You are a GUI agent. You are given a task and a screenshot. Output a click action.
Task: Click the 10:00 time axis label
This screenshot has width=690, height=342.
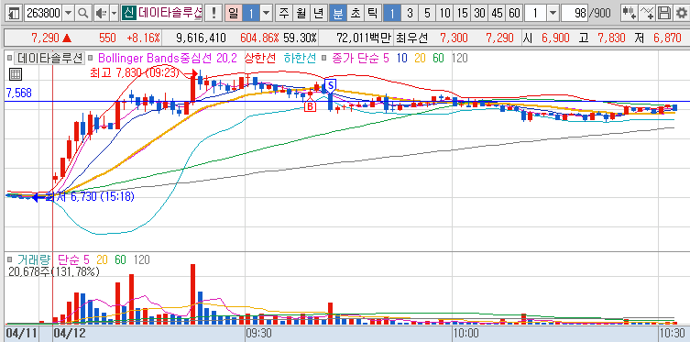[x=466, y=333]
